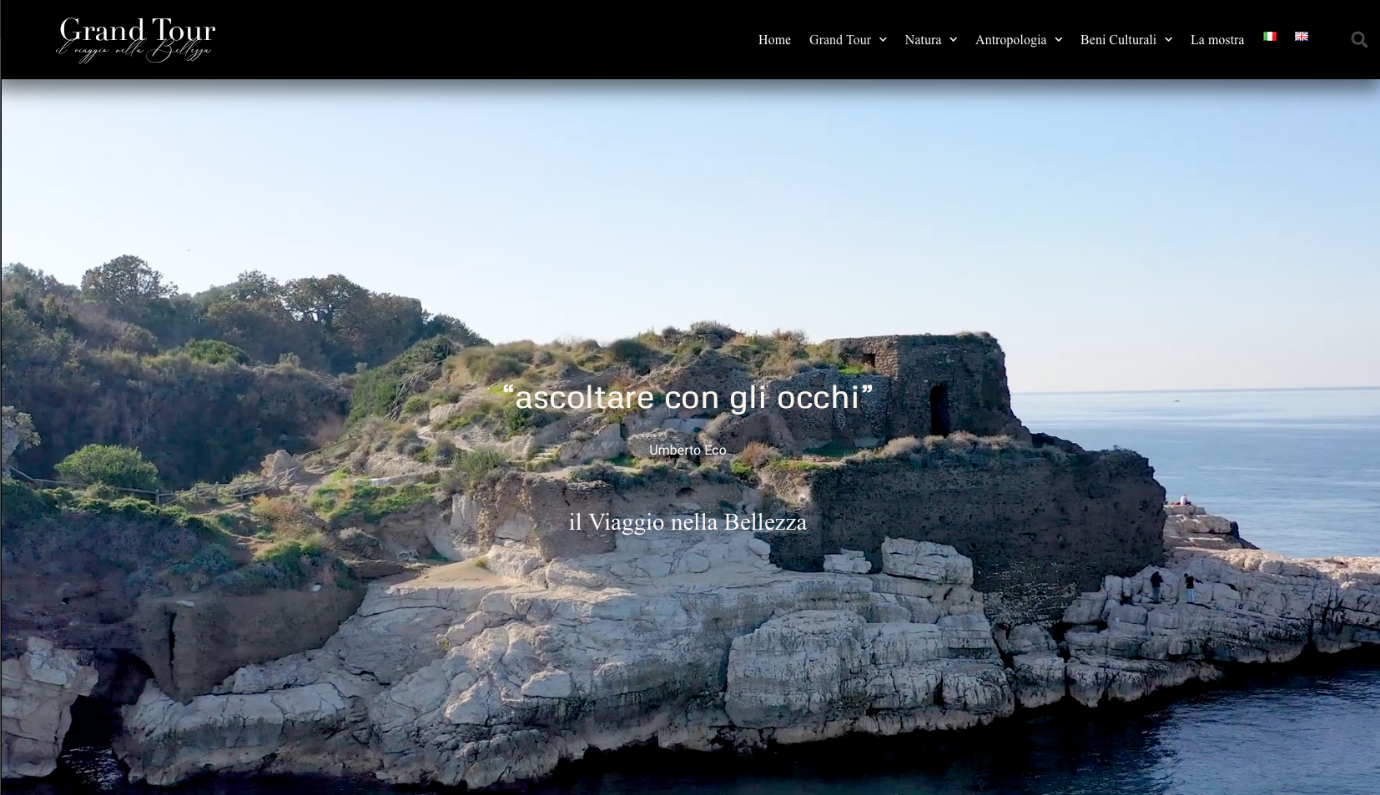Expand the Natura dropdown menu
Screen dimensions: 1380x795
[x=953, y=39]
